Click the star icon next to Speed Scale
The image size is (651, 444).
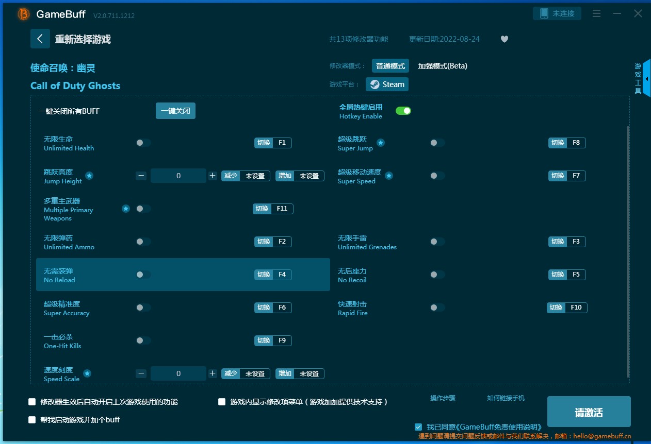pyautogui.click(x=87, y=373)
